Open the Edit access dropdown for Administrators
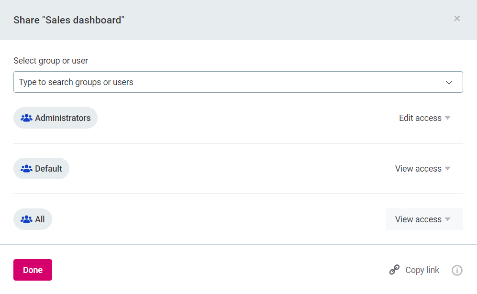477x294 pixels. pyautogui.click(x=424, y=118)
